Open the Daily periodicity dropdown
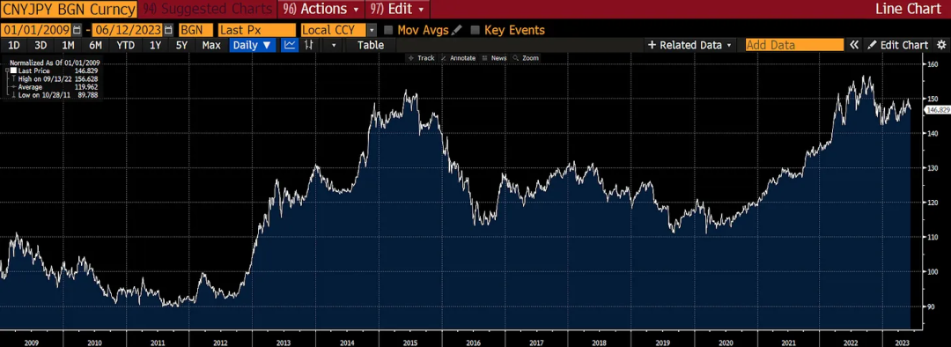The height and width of the screenshot is (347, 951). pyautogui.click(x=253, y=45)
